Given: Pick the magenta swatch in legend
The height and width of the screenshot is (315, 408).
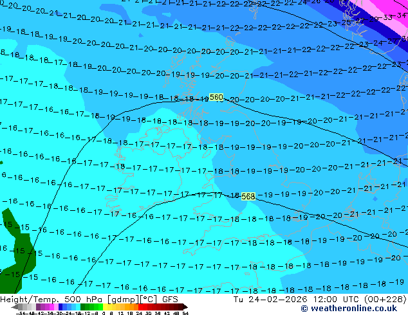Looking at the screenshot, I should pos(51,307).
